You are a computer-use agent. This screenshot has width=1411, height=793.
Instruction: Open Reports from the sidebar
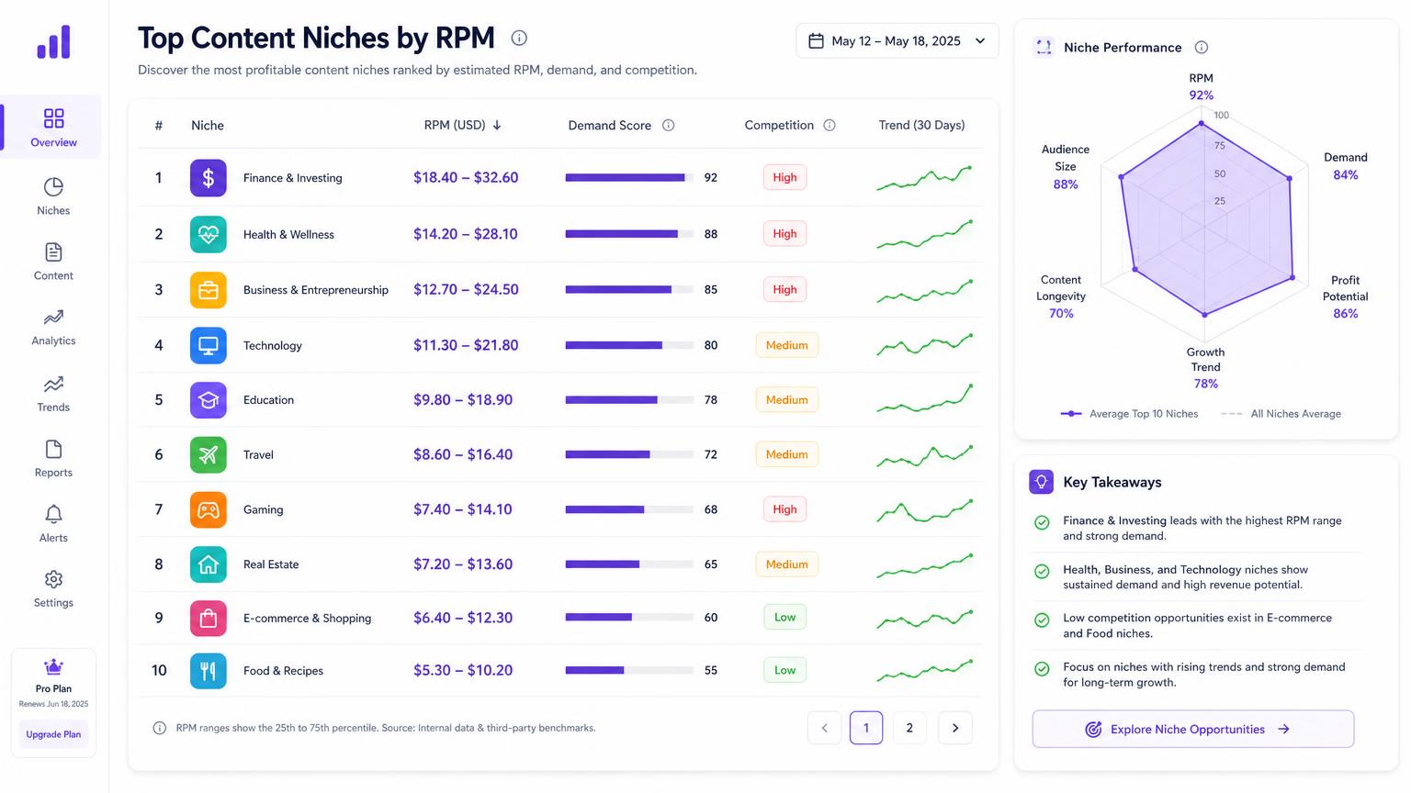tap(53, 459)
